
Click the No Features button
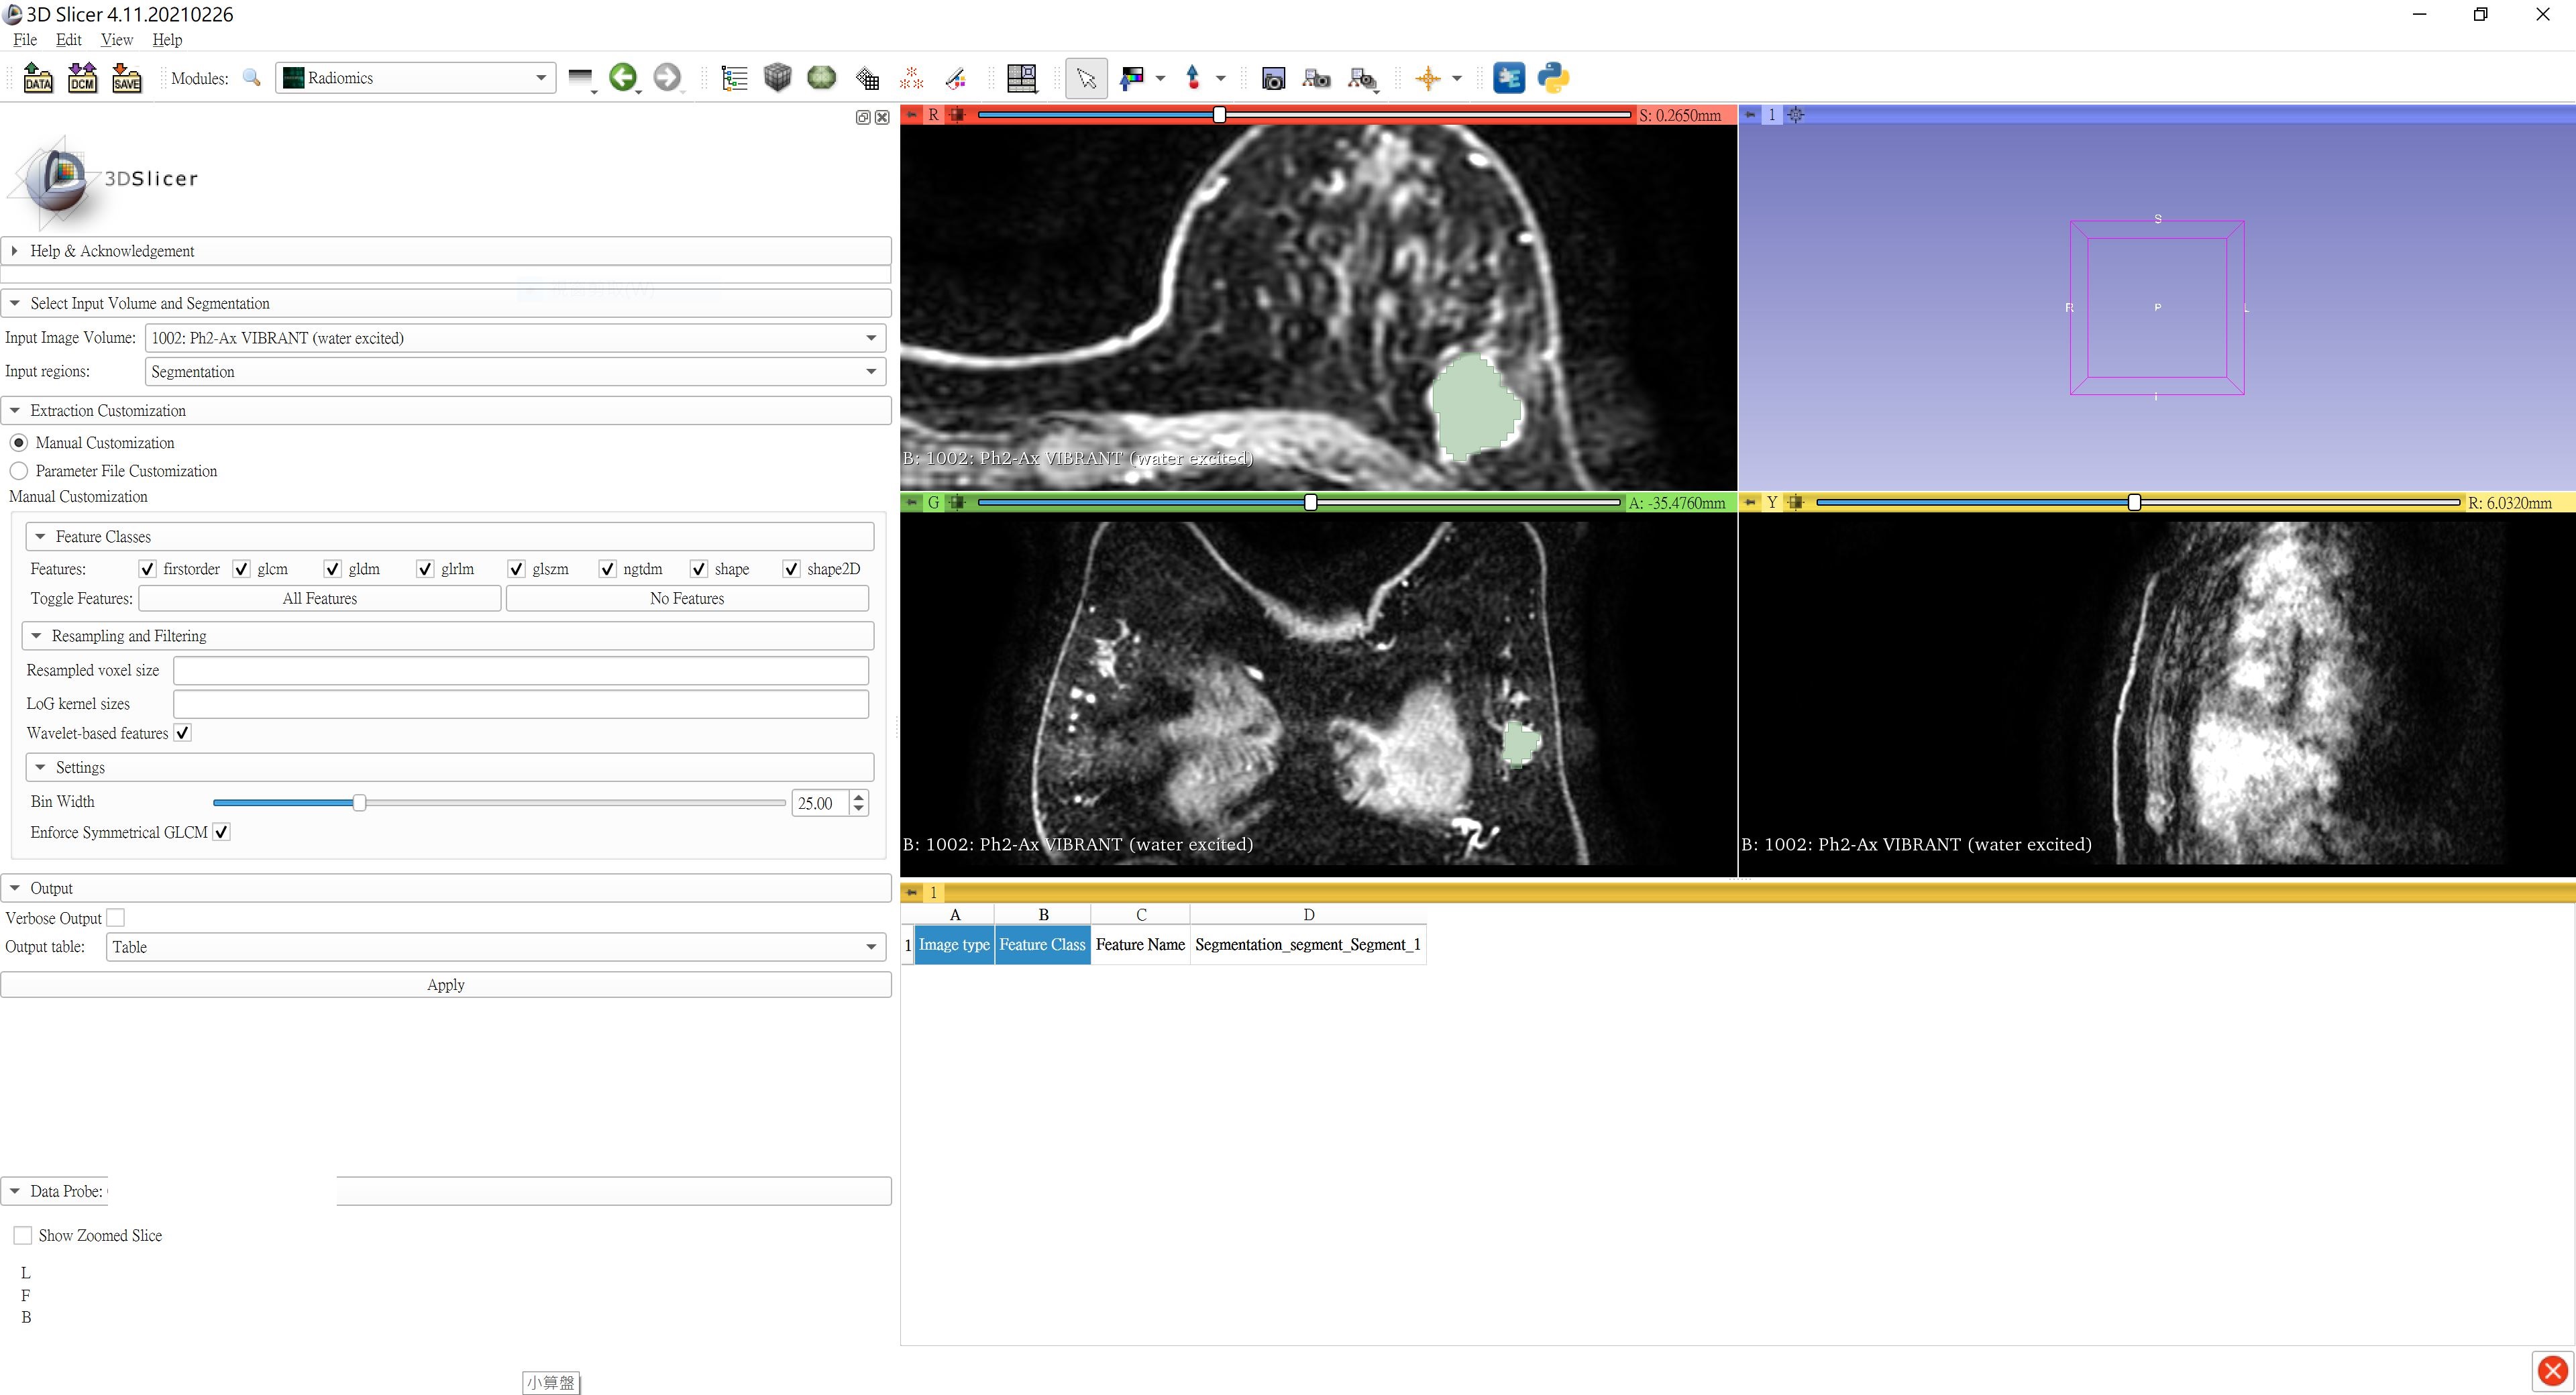click(687, 598)
